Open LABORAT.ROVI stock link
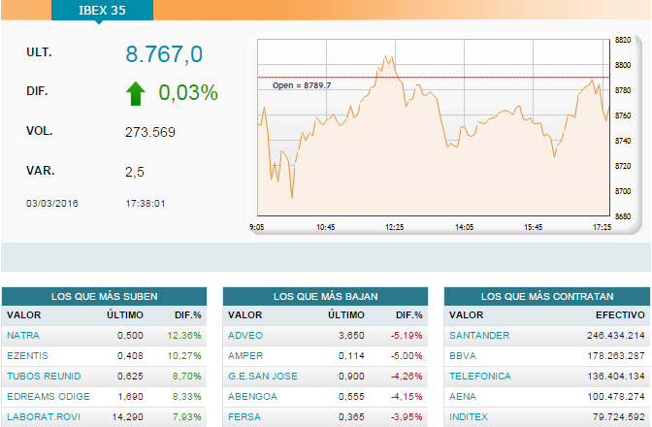Viewport: 652px width, 427px height. (x=44, y=416)
